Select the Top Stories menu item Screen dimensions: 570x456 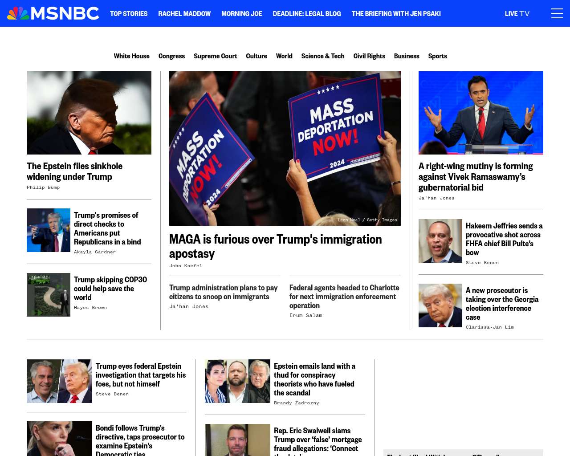click(x=129, y=14)
